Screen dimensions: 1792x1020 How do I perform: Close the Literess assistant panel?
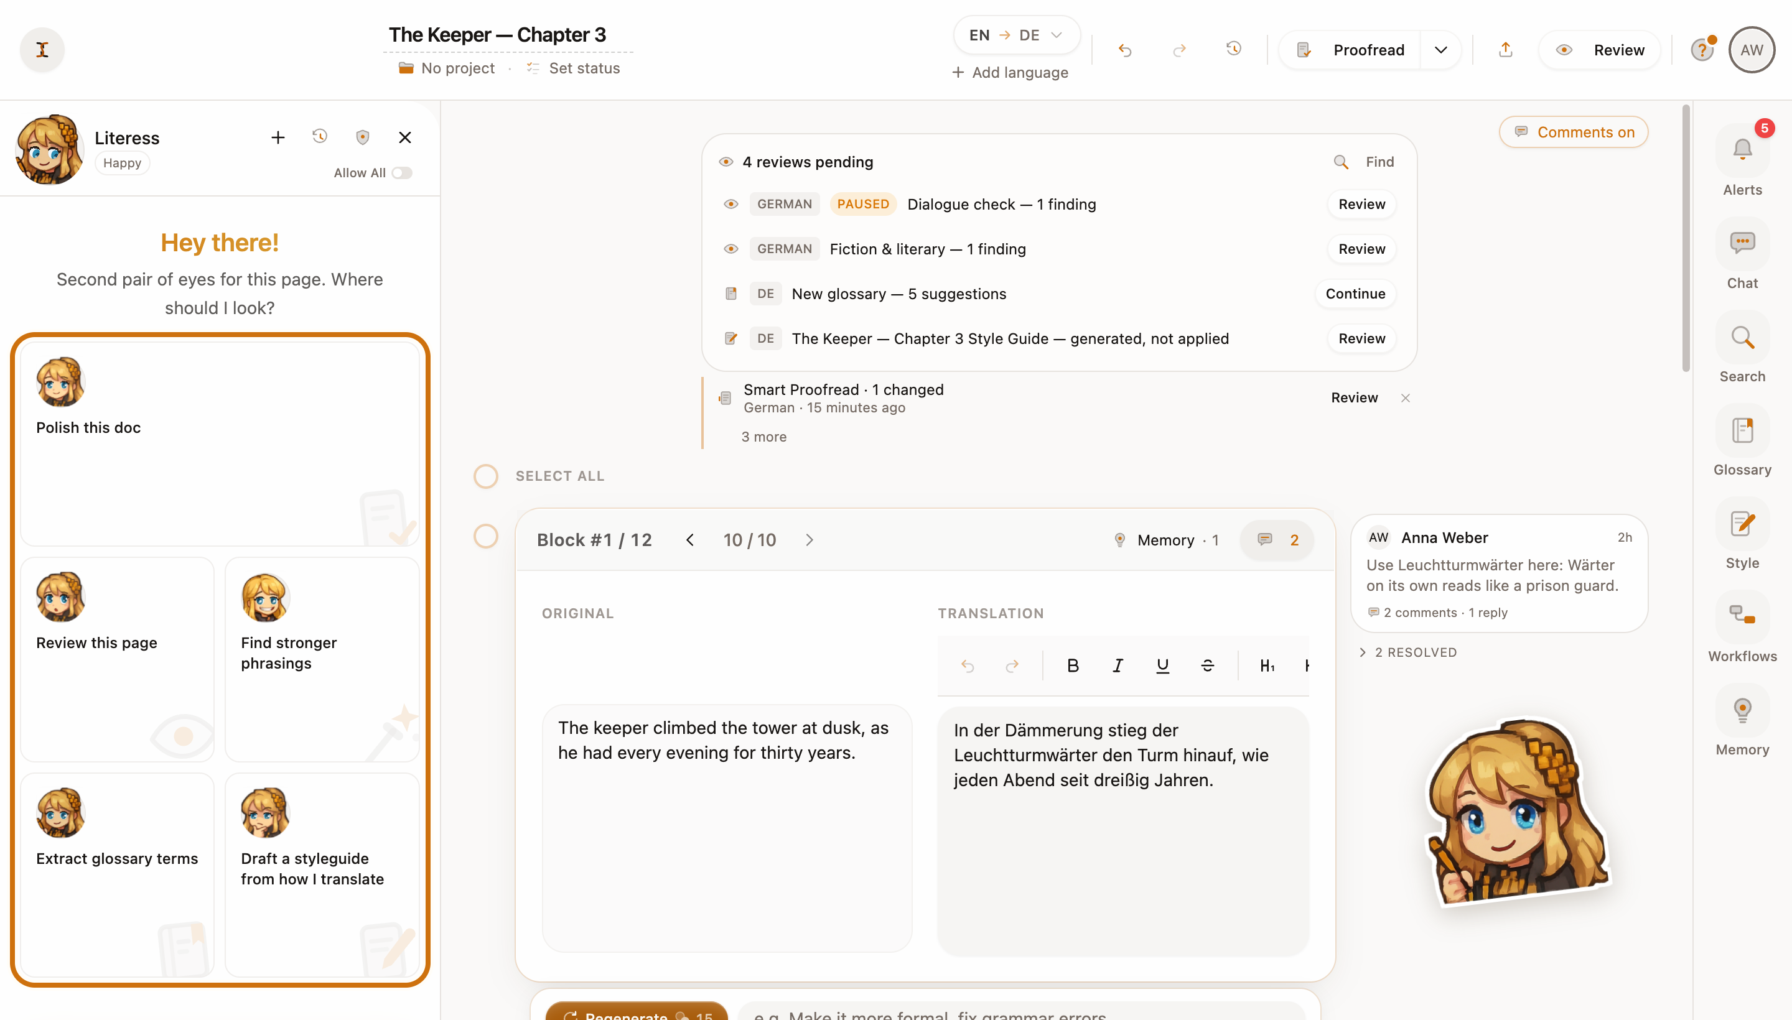404,137
